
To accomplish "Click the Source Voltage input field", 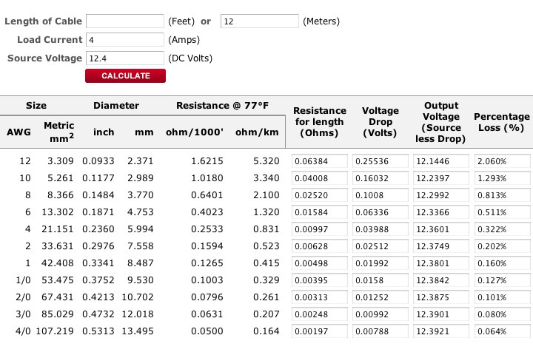I will pos(125,58).
